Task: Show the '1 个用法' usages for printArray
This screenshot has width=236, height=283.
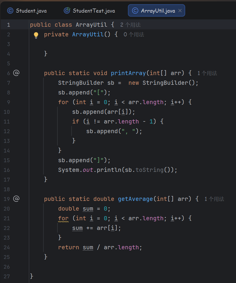Action: click(207, 73)
